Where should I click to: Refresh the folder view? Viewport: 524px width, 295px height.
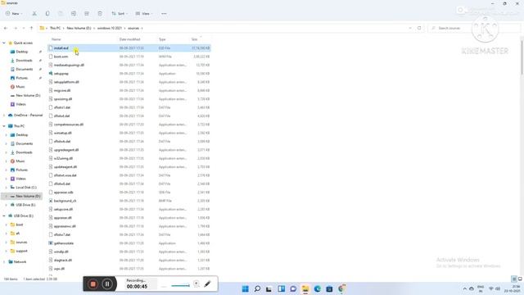[x=419, y=28]
